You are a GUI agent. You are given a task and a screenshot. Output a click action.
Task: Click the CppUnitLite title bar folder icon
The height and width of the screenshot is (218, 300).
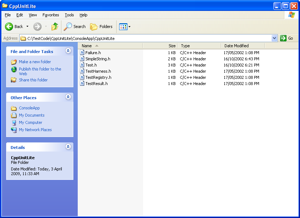5,6
